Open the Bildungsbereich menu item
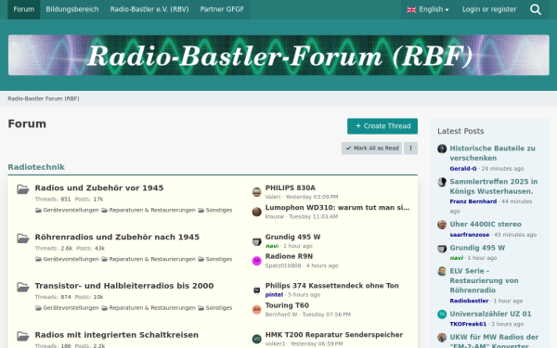Image resolution: width=557 pixels, height=348 pixels. 72,9
